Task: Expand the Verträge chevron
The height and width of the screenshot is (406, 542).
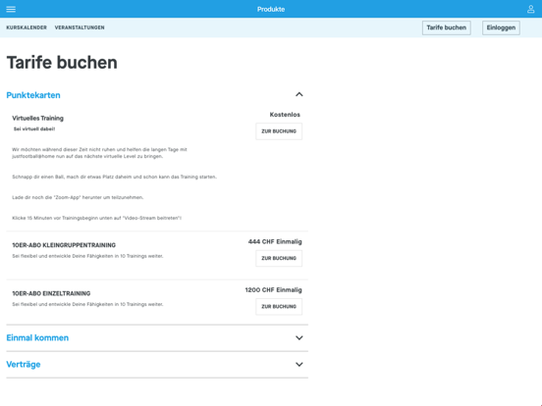Action: click(299, 364)
